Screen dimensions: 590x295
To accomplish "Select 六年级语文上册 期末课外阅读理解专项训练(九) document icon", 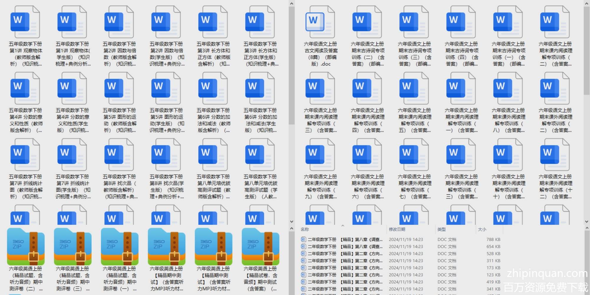I will 320,153.
